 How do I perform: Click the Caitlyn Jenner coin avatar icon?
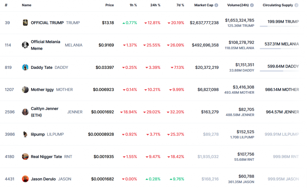pyautogui.click(x=25, y=112)
